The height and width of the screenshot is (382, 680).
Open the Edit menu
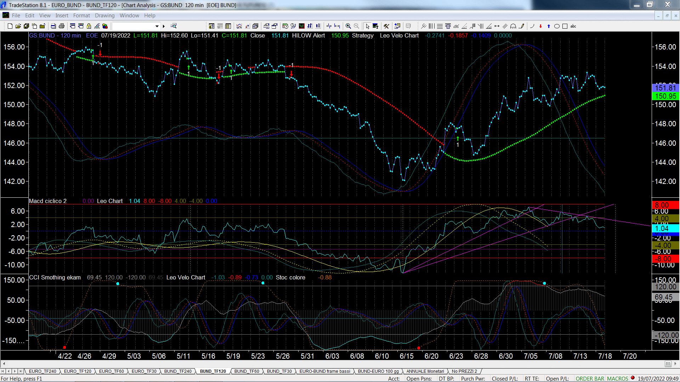(30, 16)
